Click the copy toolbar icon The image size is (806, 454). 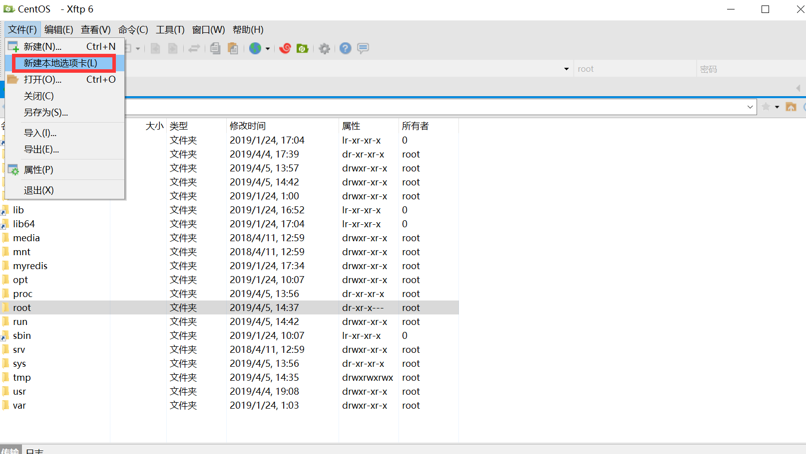[x=215, y=48]
